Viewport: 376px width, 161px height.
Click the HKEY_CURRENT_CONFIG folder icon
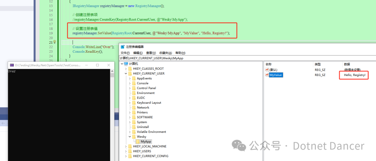[x=130, y=156]
